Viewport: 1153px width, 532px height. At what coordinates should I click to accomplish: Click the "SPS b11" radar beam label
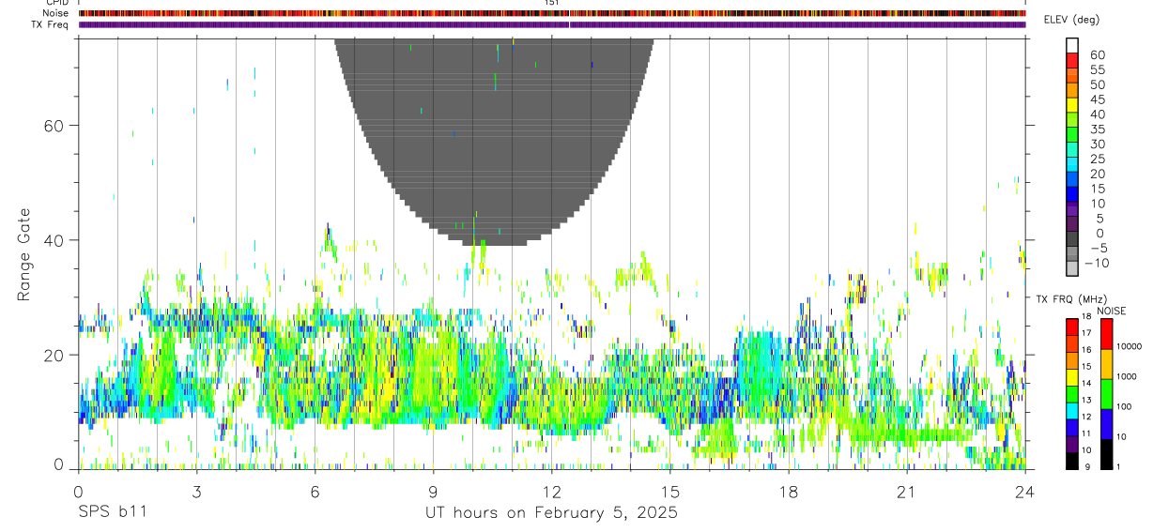(112, 512)
